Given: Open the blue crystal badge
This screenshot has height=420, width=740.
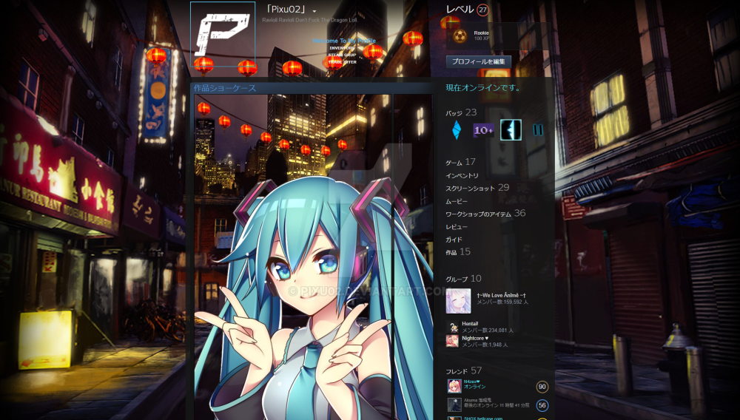Looking at the screenshot, I should pyautogui.click(x=457, y=130).
